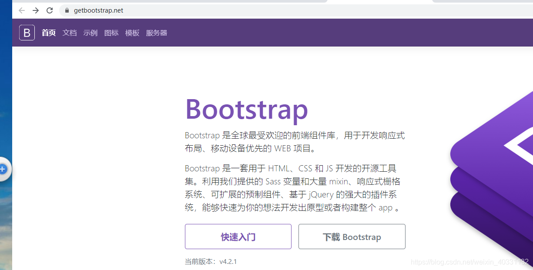Click the 快速入门 button

tap(238, 236)
